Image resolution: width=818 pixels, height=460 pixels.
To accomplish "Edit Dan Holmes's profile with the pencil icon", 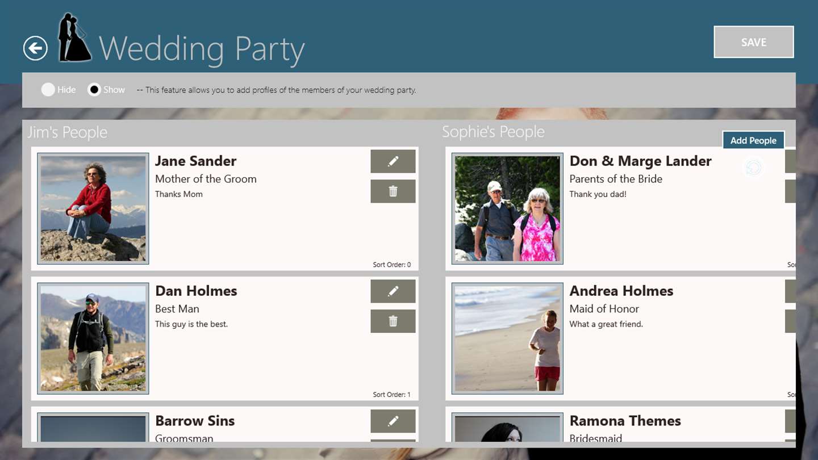I will [x=393, y=291].
